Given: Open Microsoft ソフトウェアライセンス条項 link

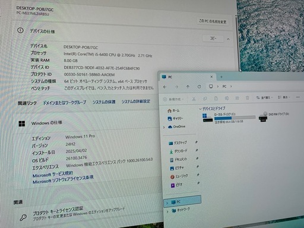Looking at the screenshot, I should pos(63,179).
